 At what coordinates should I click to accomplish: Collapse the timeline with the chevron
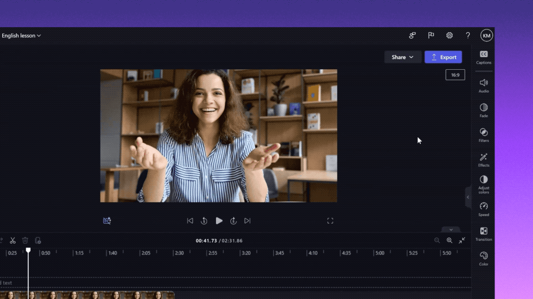(451, 230)
